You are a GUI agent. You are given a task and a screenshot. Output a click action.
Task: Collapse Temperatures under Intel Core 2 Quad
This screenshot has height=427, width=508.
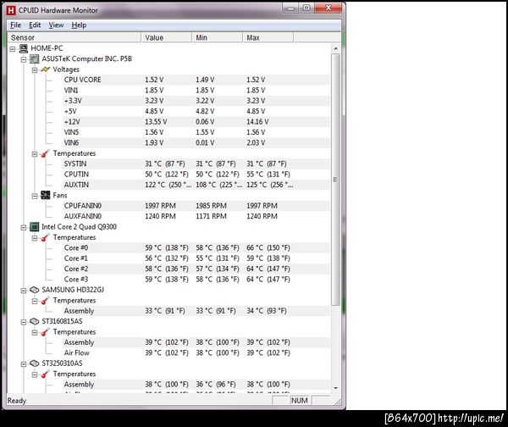(35, 238)
